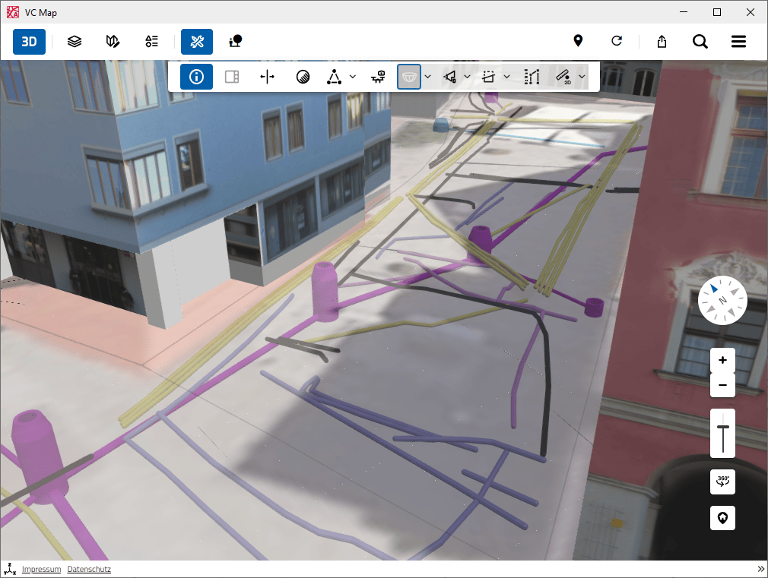Open the search magnifier icon
The width and height of the screenshot is (768, 578).
pos(700,42)
